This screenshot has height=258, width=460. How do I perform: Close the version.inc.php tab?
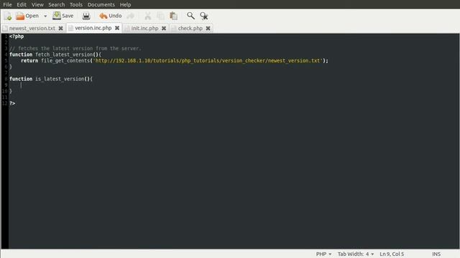pyautogui.click(x=117, y=28)
